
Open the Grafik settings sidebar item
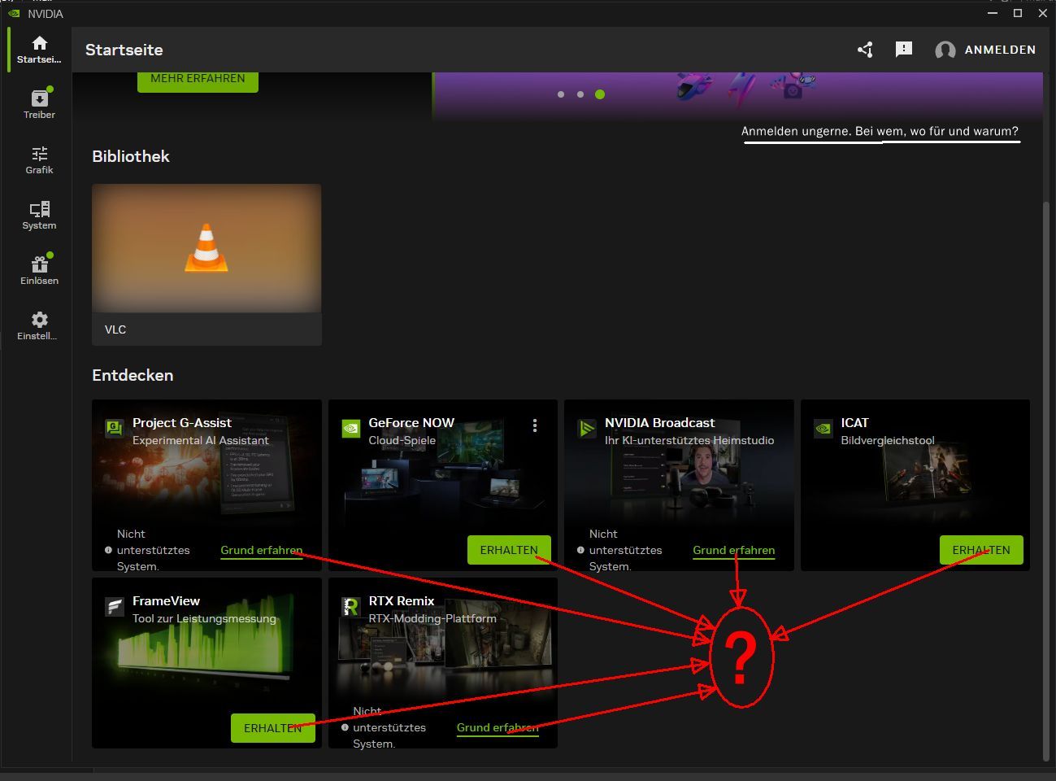39,160
